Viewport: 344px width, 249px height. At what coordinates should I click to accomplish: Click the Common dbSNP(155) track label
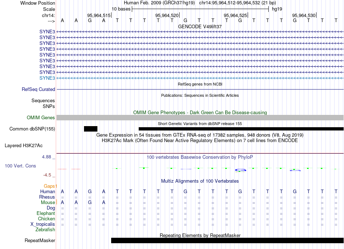[x=32, y=129]
